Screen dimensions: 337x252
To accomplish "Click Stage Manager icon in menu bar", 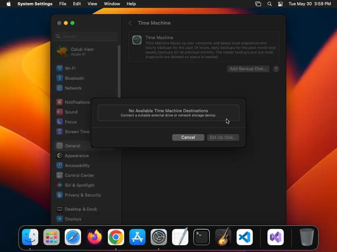I will 258,4.
